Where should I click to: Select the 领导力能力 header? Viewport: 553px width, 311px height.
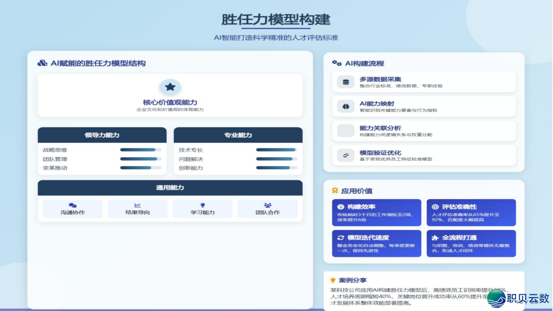click(x=102, y=135)
